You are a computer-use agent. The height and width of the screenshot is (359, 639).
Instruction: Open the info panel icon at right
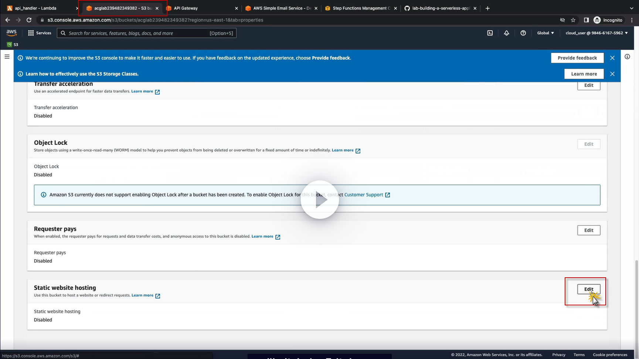[x=627, y=57]
